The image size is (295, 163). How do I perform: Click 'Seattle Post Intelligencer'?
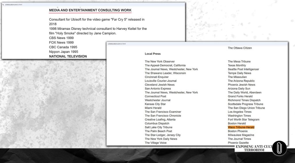click(243, 69)
